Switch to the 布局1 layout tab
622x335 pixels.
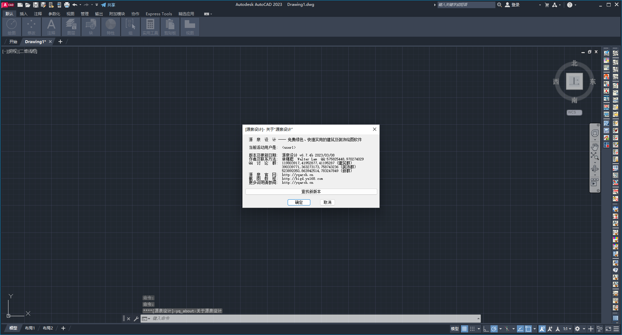pyautogui.click(x=30, y=328)
